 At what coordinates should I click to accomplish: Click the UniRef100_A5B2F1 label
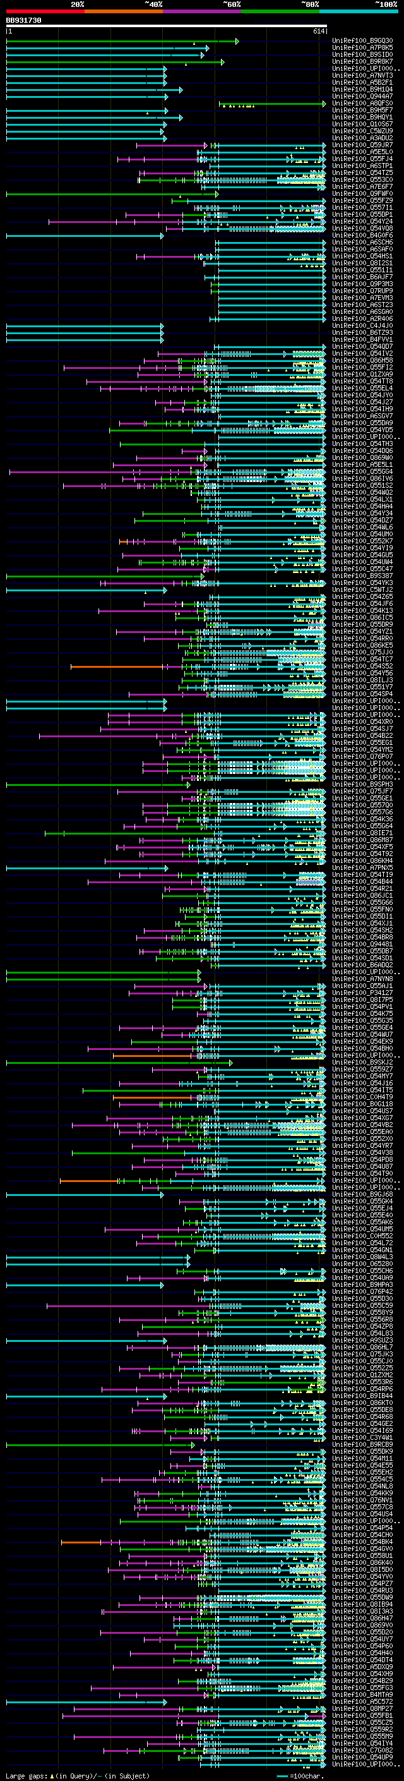click(x=362, y=82)
